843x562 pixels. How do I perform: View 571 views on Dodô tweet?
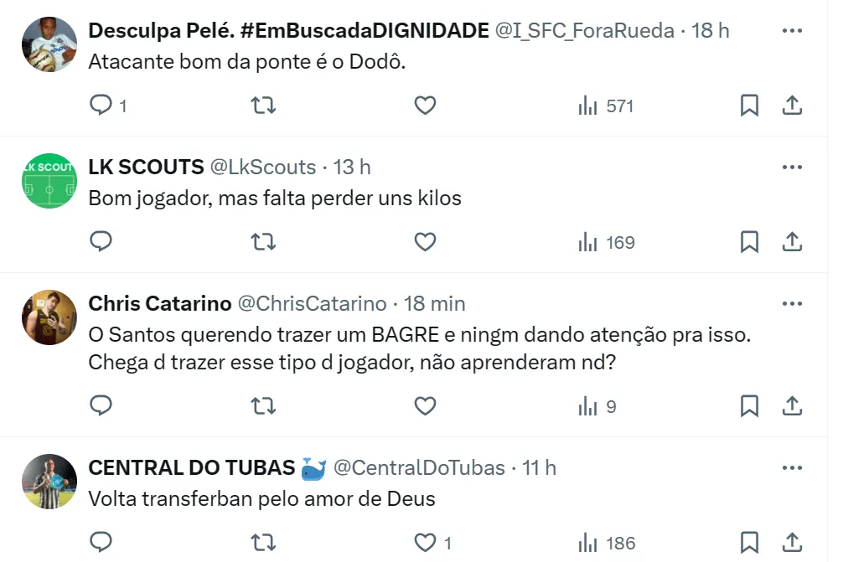click(606, 106)
